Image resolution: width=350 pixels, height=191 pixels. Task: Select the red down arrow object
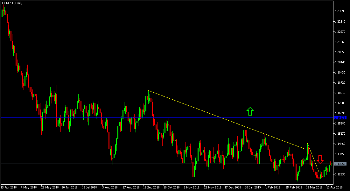320,159
